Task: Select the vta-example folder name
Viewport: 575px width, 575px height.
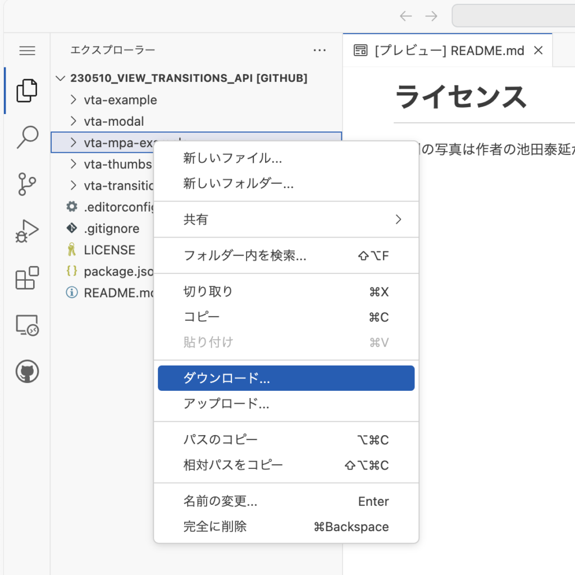Action: pyautogui.click(x=120, y=100)
